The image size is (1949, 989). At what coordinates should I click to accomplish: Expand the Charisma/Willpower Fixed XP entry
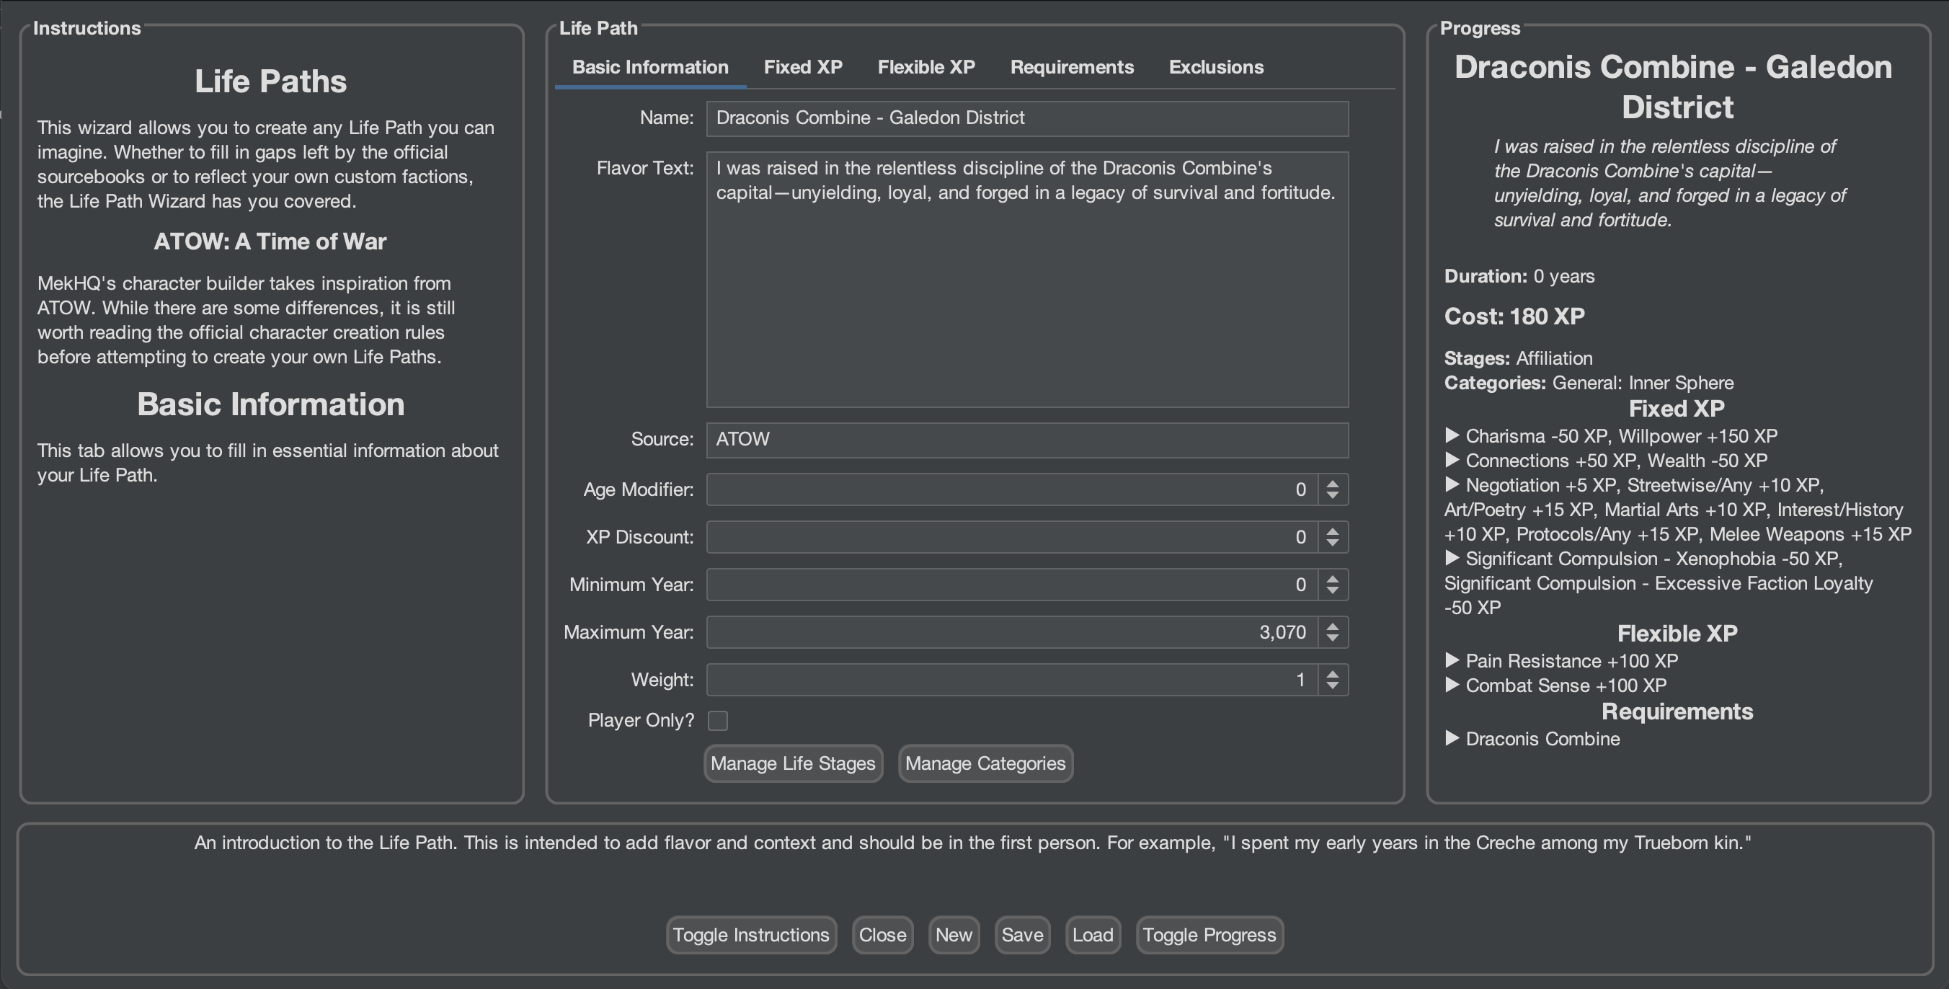pyautogui.click(x=1452, y=435)
